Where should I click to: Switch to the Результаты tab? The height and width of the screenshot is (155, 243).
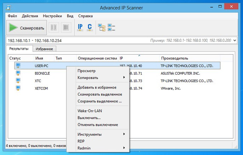coord(19,49)
